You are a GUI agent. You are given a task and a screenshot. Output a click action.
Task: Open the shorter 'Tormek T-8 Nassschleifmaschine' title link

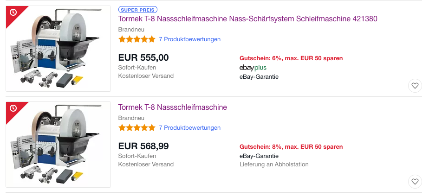point(172,107)
